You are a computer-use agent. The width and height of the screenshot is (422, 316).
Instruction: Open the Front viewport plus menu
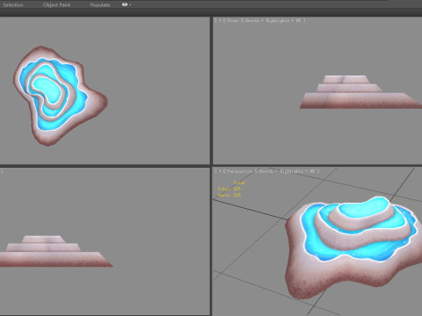pyautogui.click(x=220, y=20)
